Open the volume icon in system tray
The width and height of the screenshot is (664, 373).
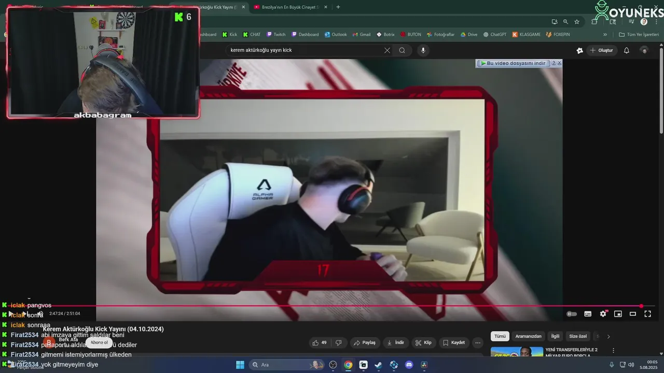click(x=631, y=365)
